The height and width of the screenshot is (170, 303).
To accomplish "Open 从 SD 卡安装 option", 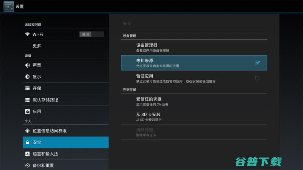I will [x=194, y=117].
